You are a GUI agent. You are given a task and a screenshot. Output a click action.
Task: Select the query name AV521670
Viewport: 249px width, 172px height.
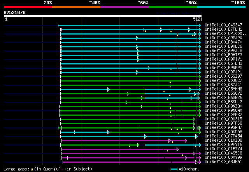click(15, 12)
